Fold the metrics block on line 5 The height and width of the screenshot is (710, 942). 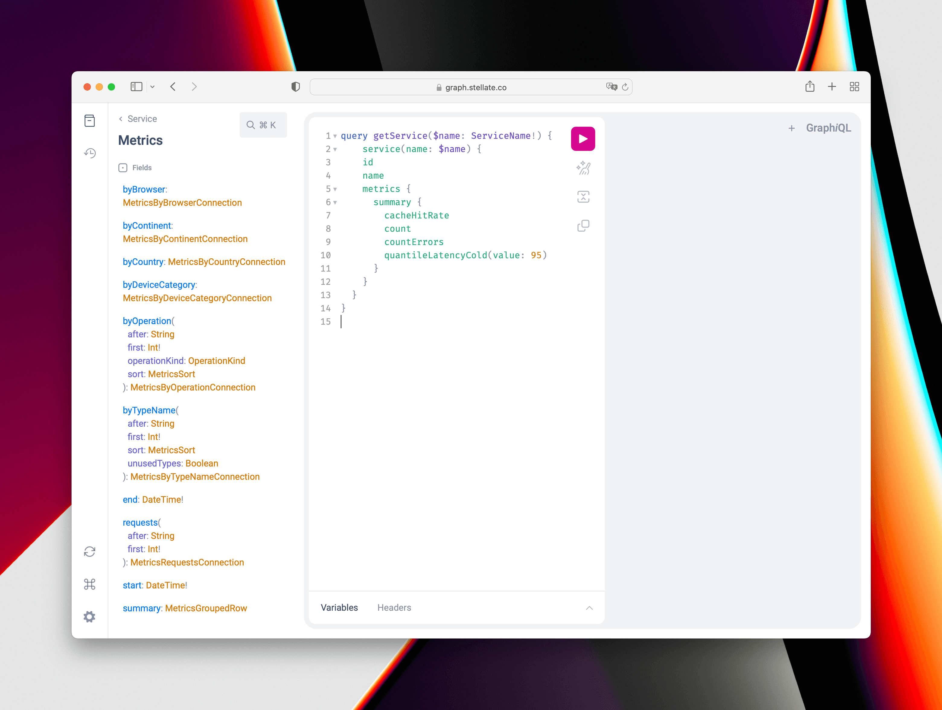[x=335, y=189]
